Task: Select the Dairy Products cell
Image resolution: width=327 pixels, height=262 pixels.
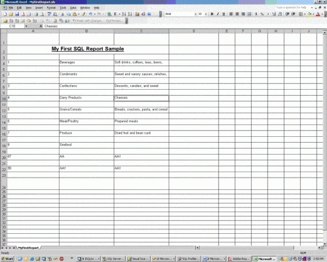Action: pyautogui.click(x=86, y=98)
